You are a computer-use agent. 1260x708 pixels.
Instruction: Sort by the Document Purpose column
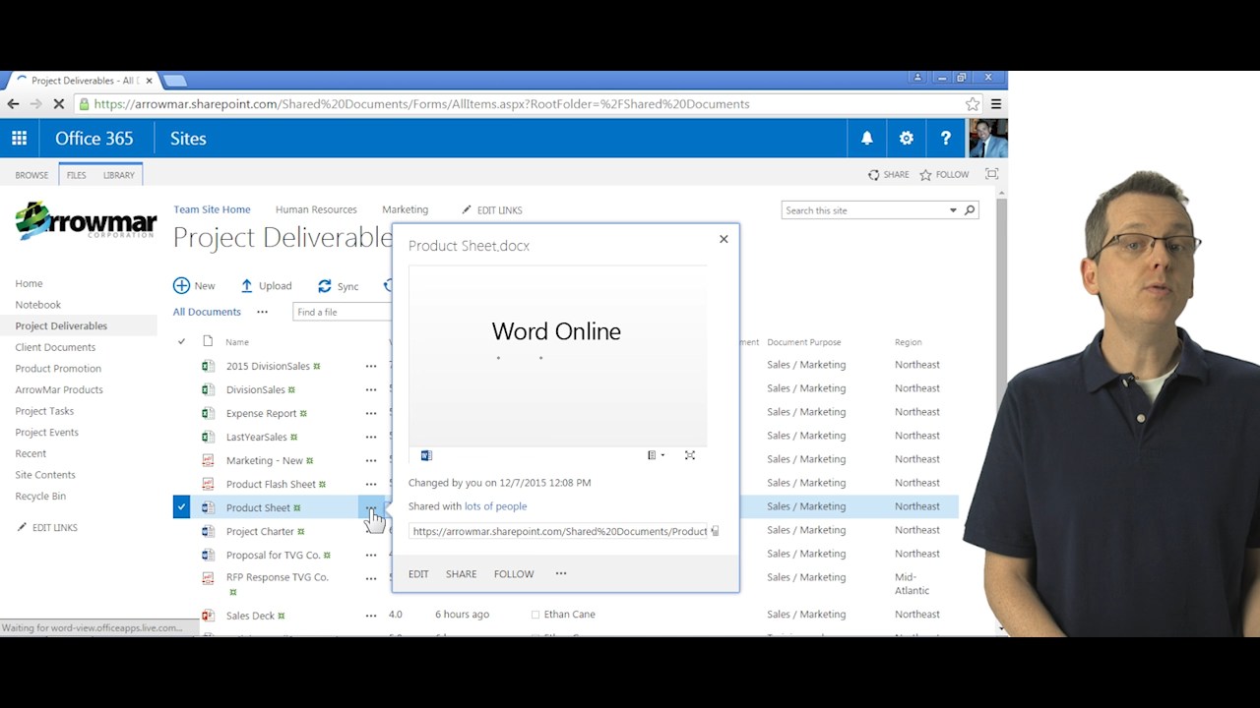(803, 342)
